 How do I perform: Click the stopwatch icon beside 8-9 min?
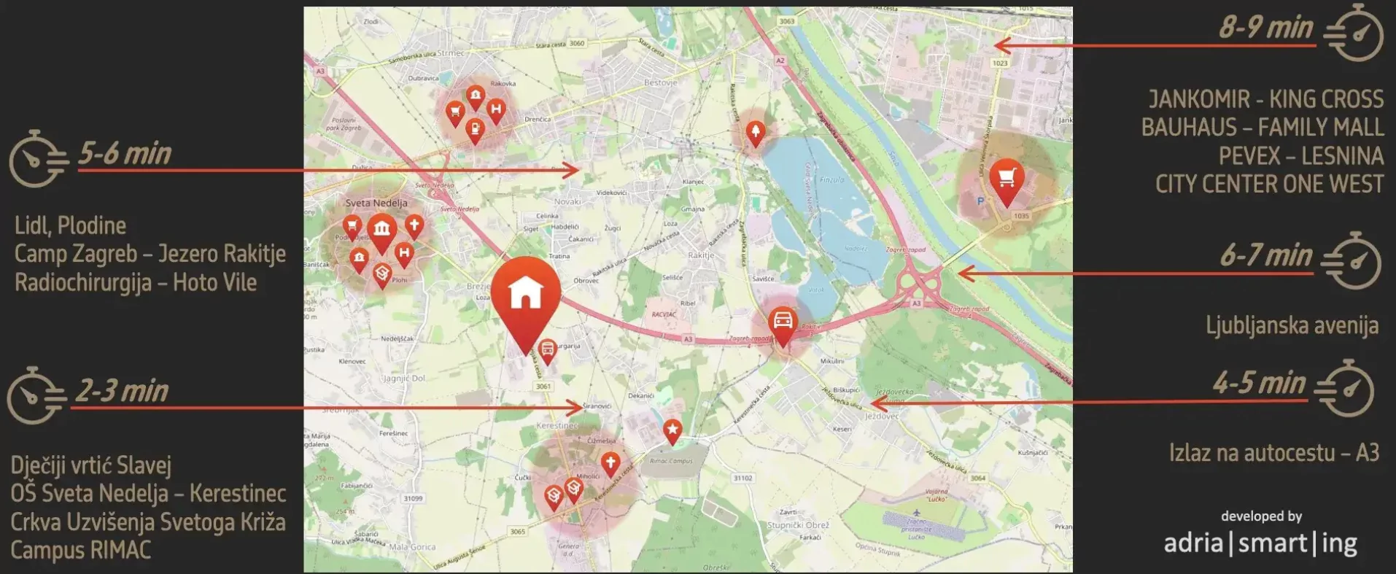1354,33
